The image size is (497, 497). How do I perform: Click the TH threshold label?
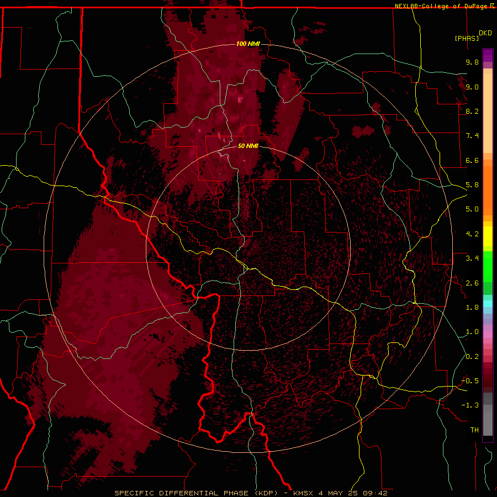(474, 430)
